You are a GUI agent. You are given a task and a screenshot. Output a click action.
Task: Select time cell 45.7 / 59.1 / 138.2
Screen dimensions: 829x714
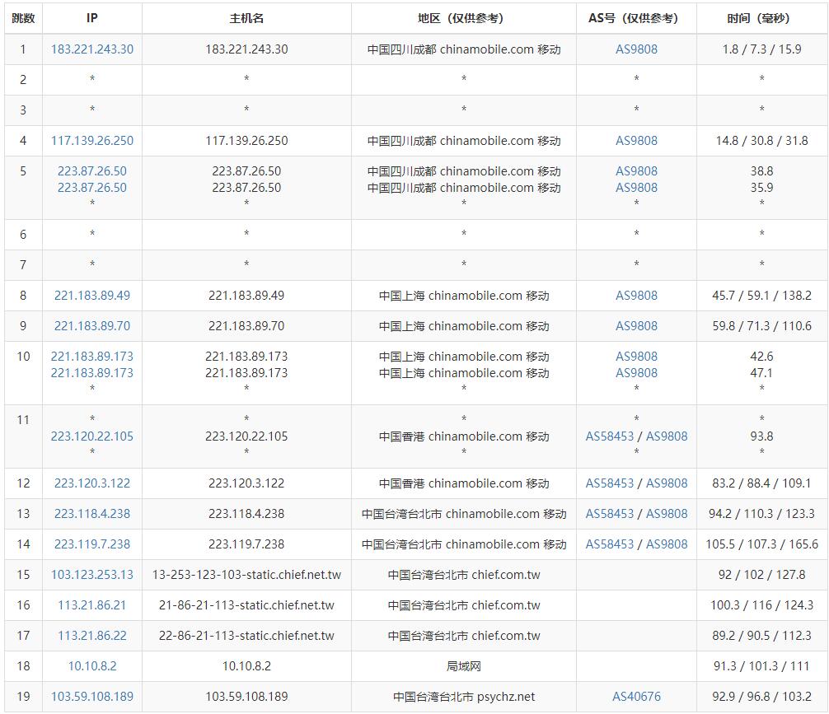tap(762, 296)
